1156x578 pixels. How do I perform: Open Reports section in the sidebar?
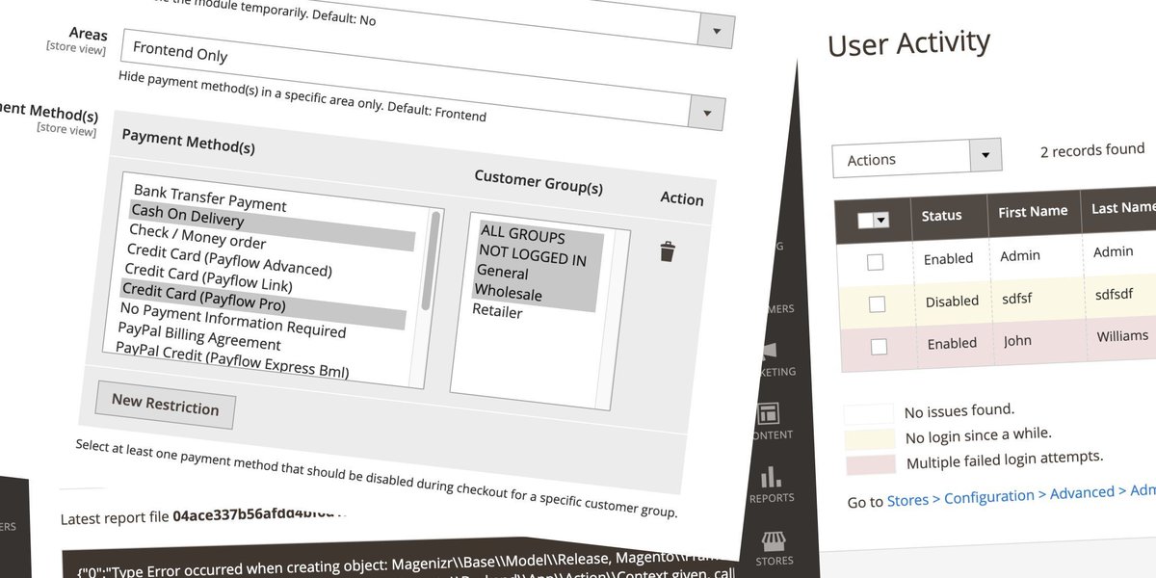[x=771, y=486]
